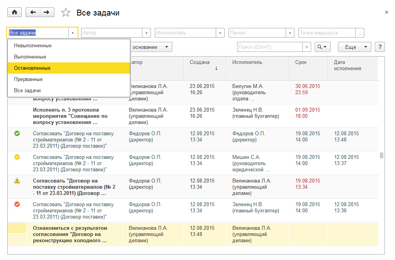Open the Еще menu button
This screenshot has height=260, width=395.
(x=354, y=47)
